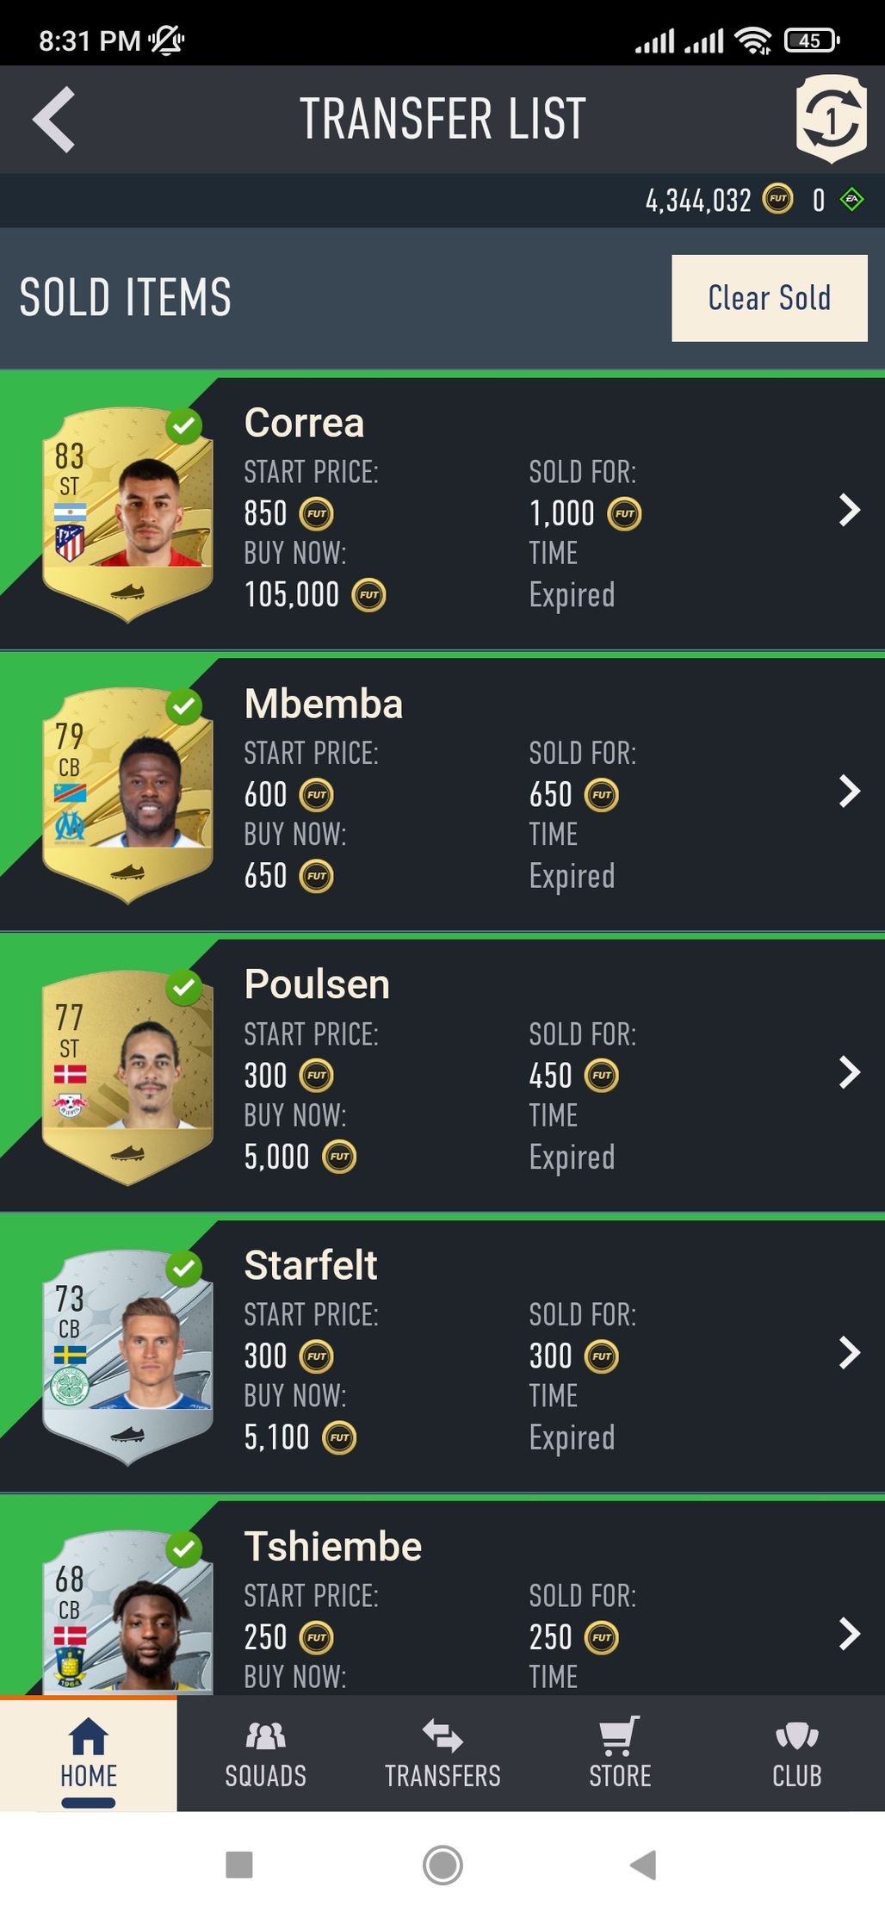Switch to the Transfers tab
The width and height of the screenshot is (885, 1918).
point(442,1754)
